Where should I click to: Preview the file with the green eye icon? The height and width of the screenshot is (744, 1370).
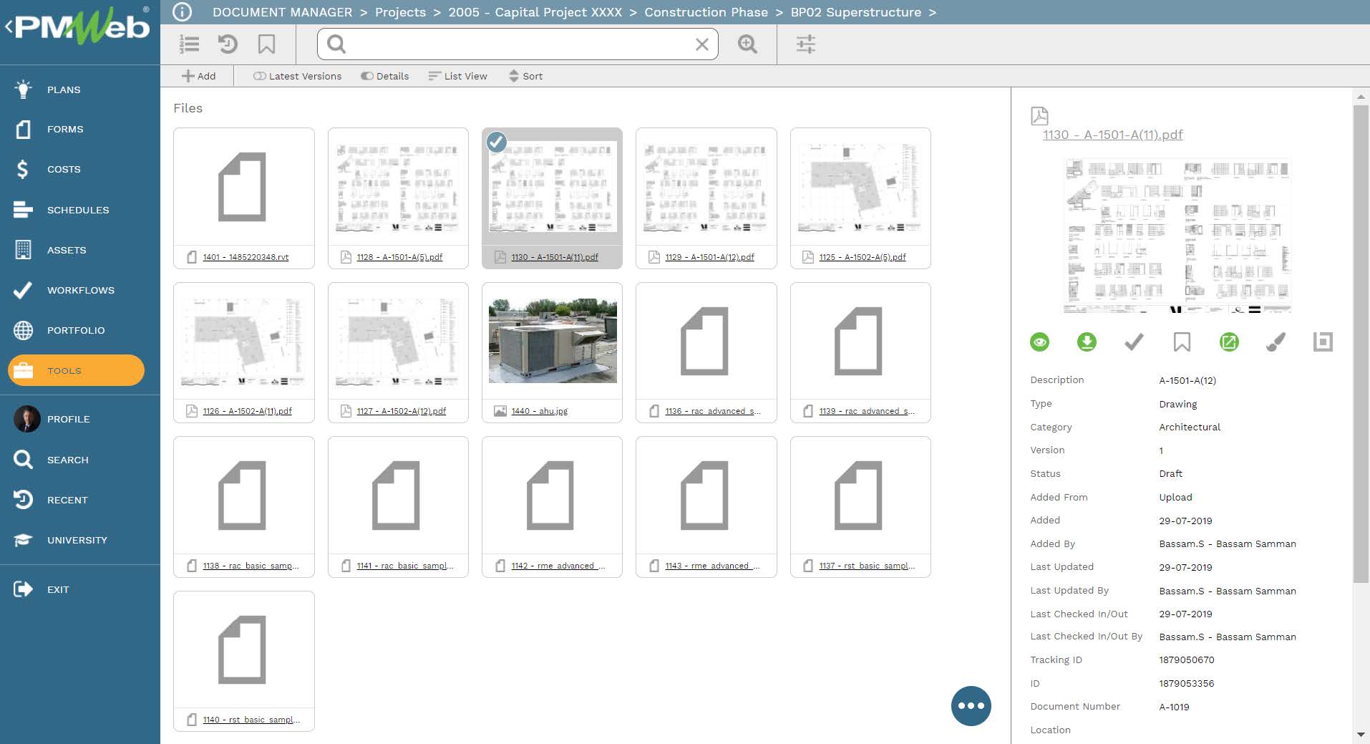click(x=1040, y=342)
